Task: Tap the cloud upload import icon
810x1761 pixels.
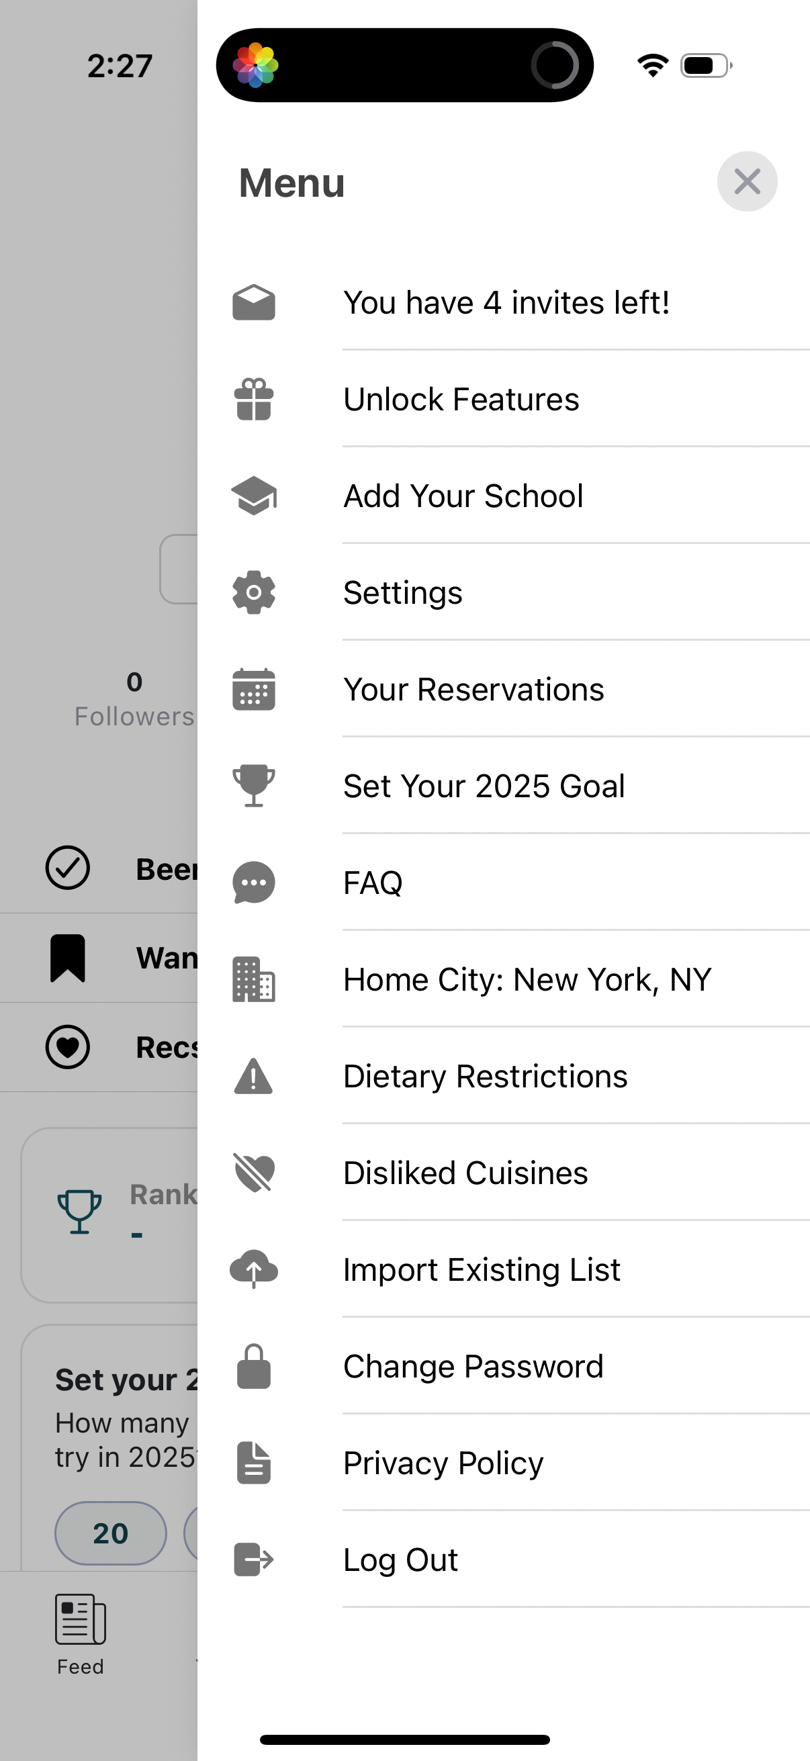Action: pyautogui.click(x=254, y=1269)
